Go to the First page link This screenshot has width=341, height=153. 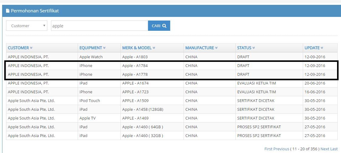point(268,149)
